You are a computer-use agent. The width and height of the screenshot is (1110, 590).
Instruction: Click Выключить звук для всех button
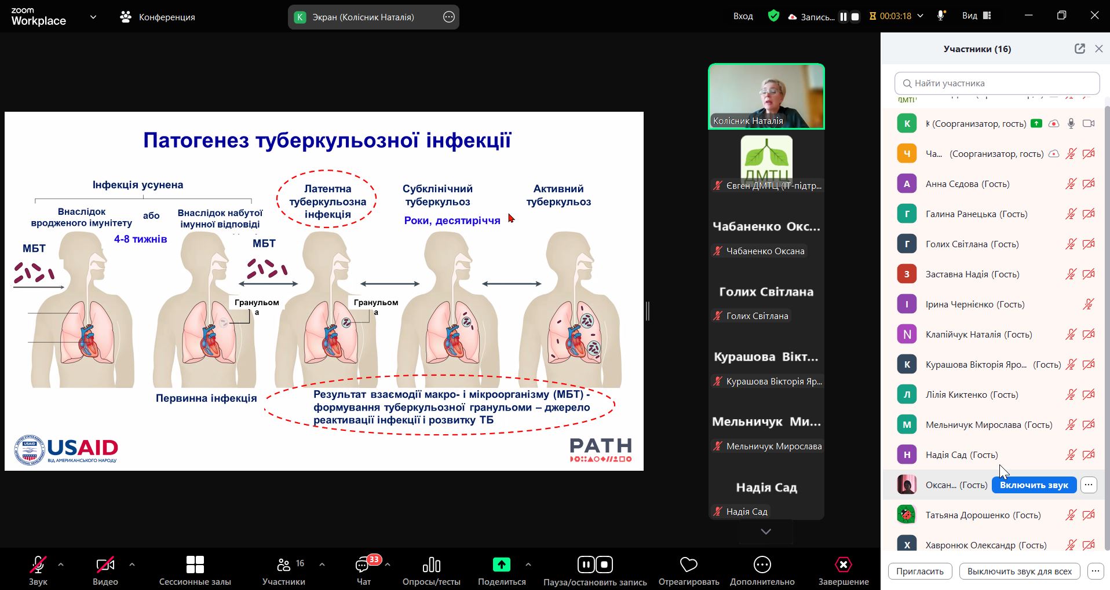1019,571
